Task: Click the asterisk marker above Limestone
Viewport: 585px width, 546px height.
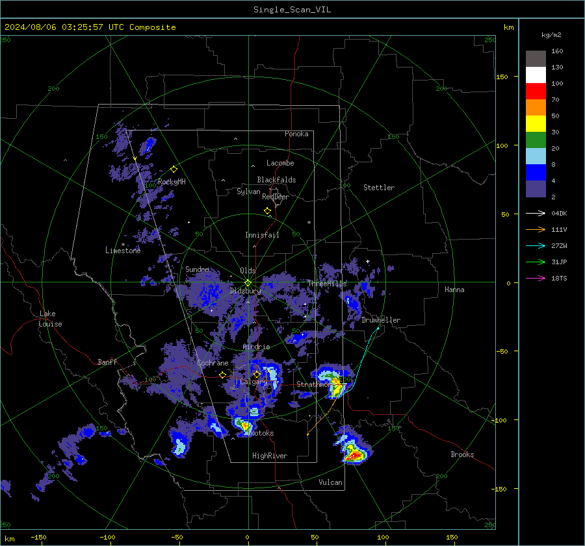Action: click(x=123, y=245)
